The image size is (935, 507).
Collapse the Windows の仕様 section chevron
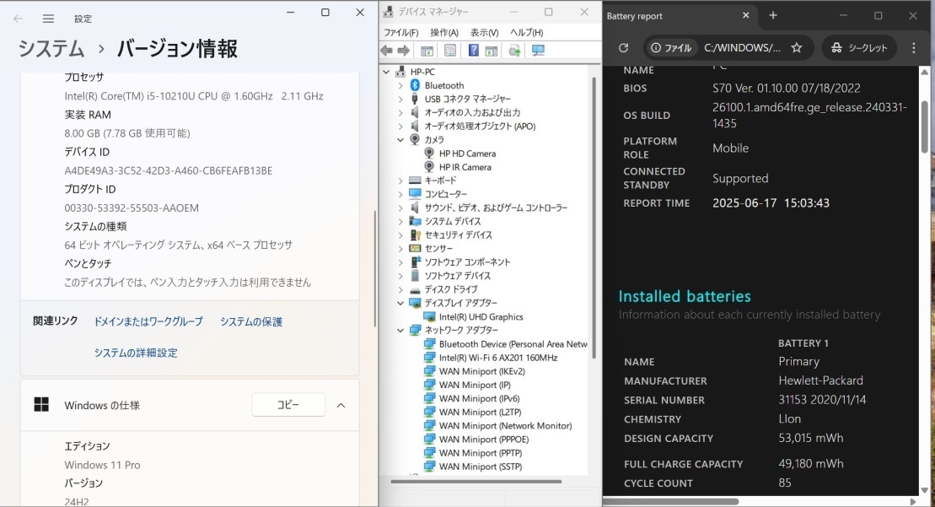[341, 406]
